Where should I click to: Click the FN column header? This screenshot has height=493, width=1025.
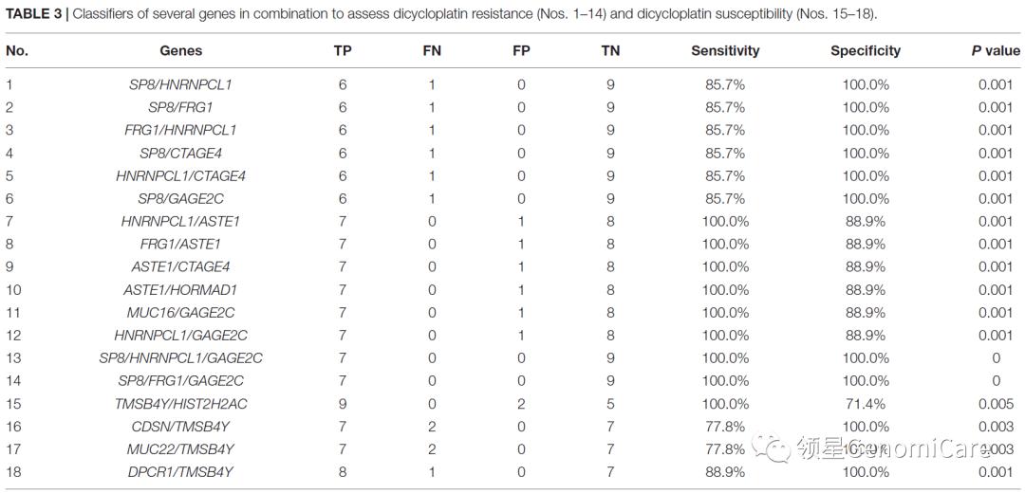pos(432,50)
